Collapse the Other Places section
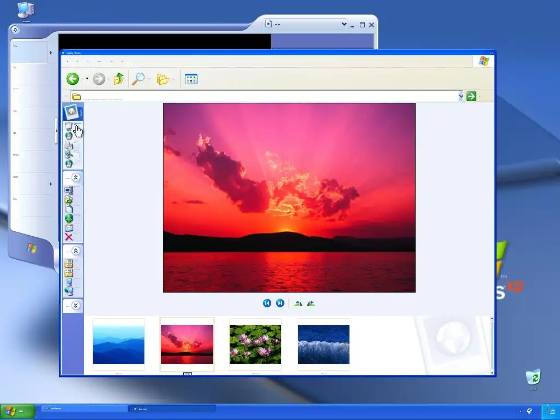The height and width of the screenshot is (420, 560). click(75, 250)
